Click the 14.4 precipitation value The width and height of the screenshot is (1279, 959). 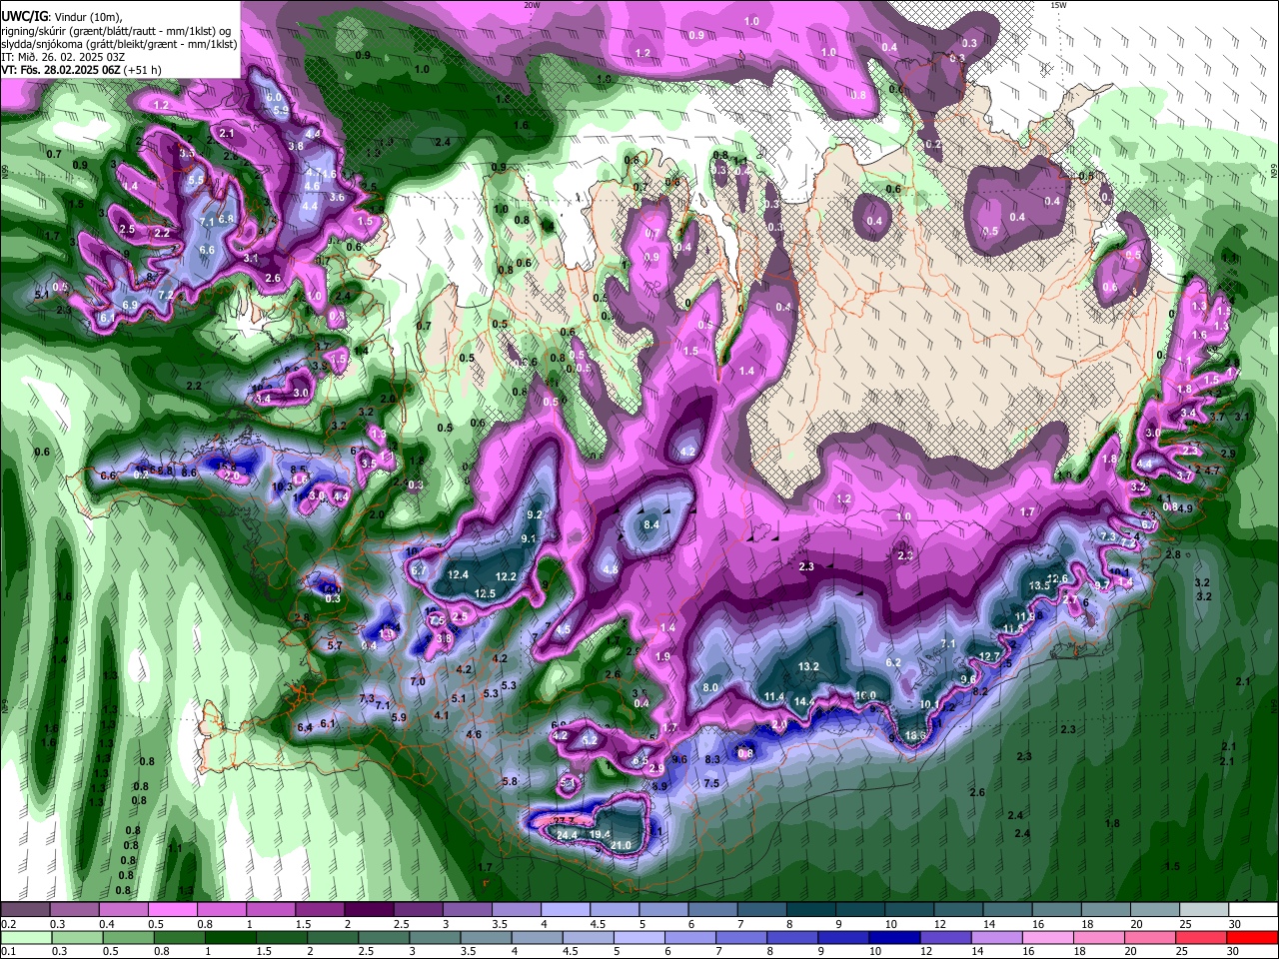[804, 702]
